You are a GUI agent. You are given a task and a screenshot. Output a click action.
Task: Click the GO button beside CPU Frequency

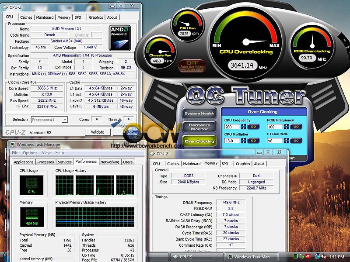coord(253,127)
